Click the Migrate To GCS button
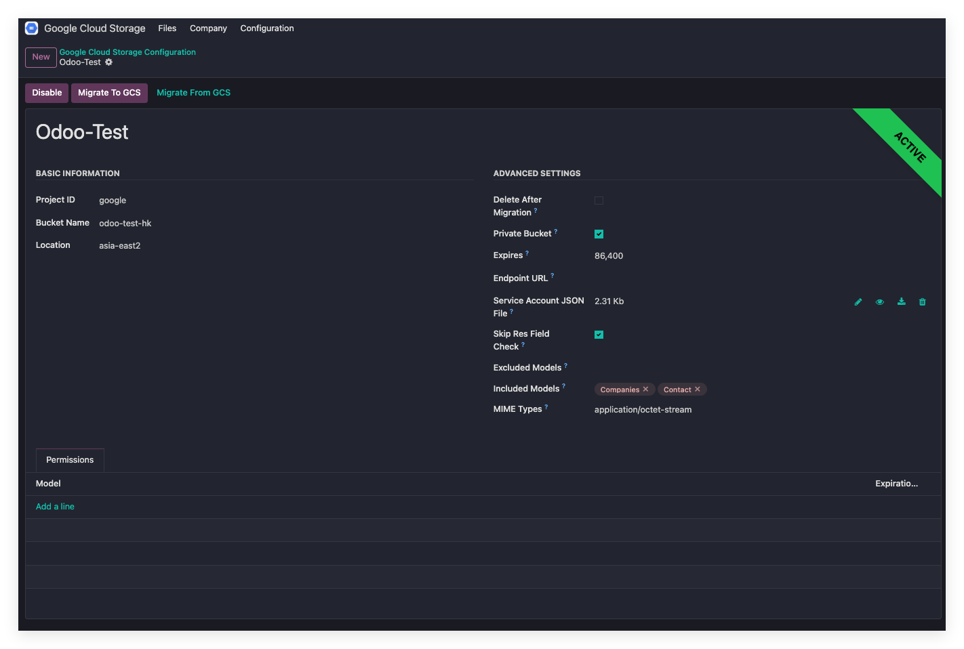This screenshot has width=964, height=649. pyautogui.click(x=109, y=93)
